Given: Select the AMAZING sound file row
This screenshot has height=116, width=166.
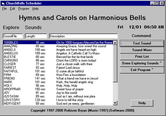Looking at the screenshot, I should click(x=58, y=46).
